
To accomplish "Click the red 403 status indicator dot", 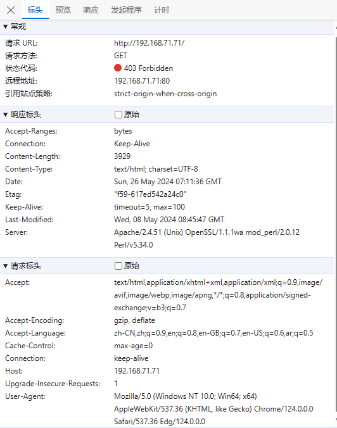I will pyautogui.click(x=118, y=68).
